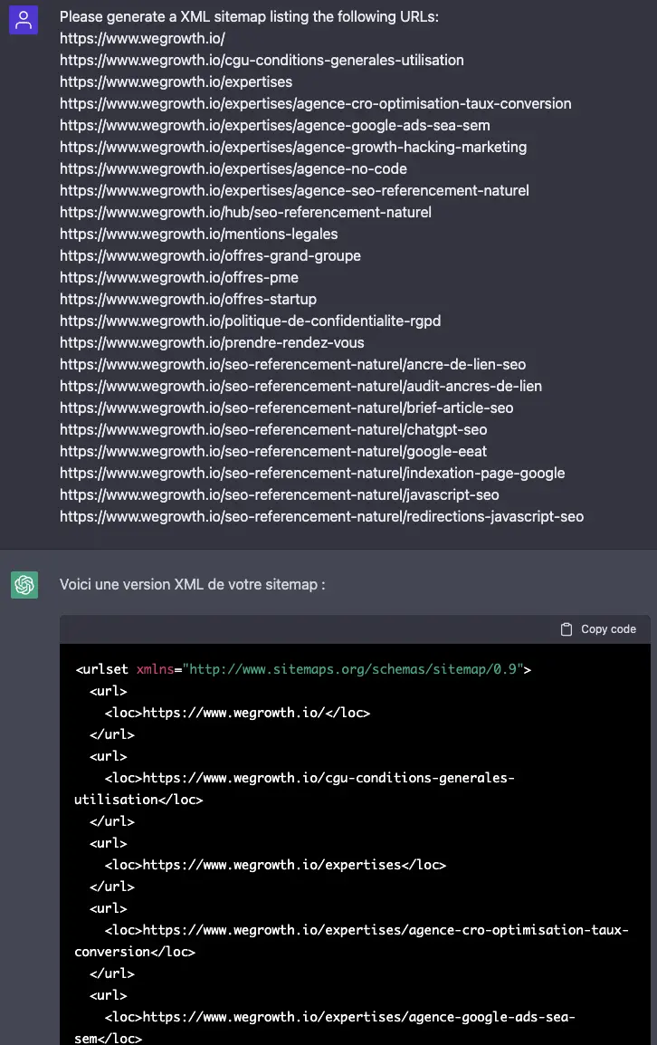Click the offres-pme URL line
The image size is (657, 1045).
179,277
